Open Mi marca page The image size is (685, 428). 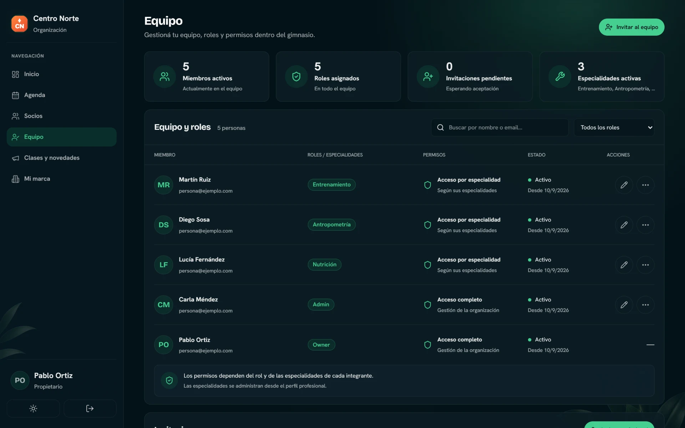pos(61,179)
